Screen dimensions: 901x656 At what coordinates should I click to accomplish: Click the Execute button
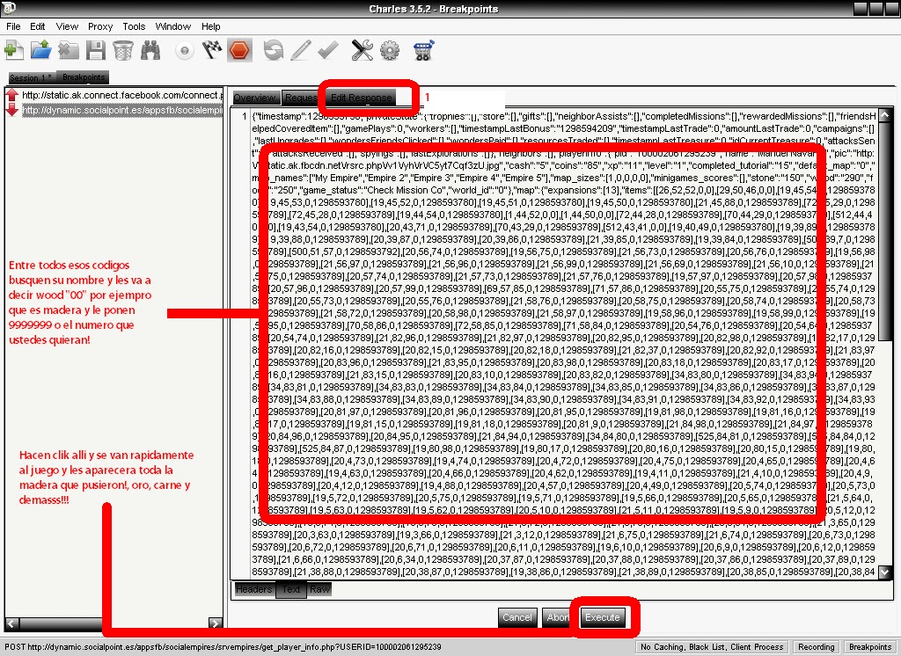tap(602, 617)
